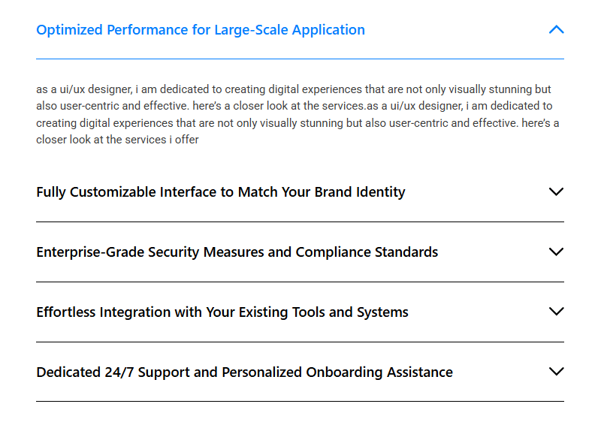
Task: Click the divider line below Fully Customizable Interface
Action: point(300,222)
